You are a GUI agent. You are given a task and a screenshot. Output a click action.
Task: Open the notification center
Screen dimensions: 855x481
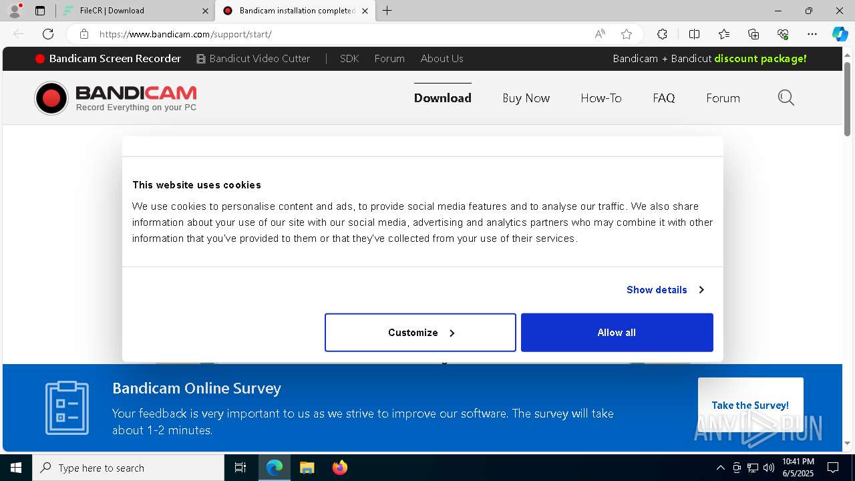click(833, 468)
